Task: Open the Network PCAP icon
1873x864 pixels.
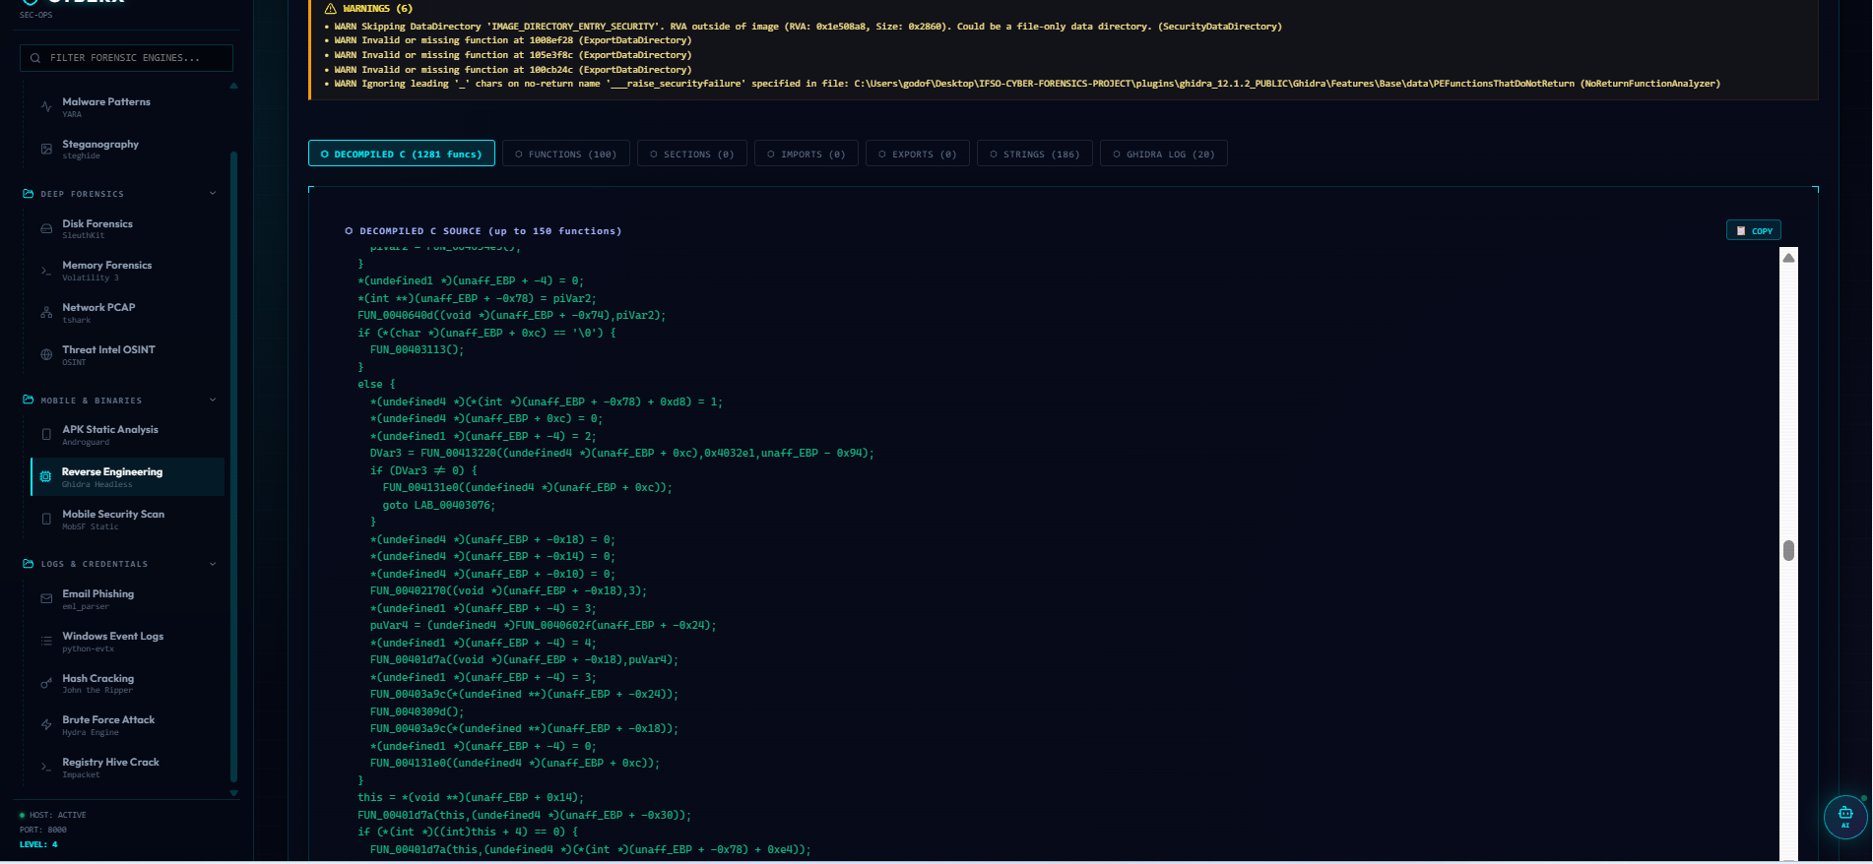Action: 46,313
